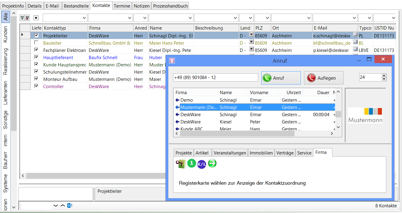Image resolution: width=402 pixels, height=213 pixels.
Task: Toggle the square select-all checkbox in filter row
Action: click(36, 18)
